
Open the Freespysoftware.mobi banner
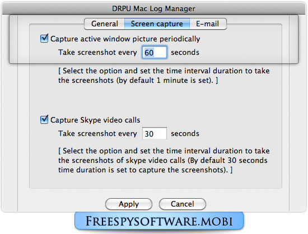click(x=159, y=221)
